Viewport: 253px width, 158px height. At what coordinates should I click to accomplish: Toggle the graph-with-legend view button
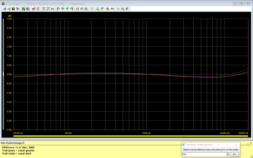[28, 9]
